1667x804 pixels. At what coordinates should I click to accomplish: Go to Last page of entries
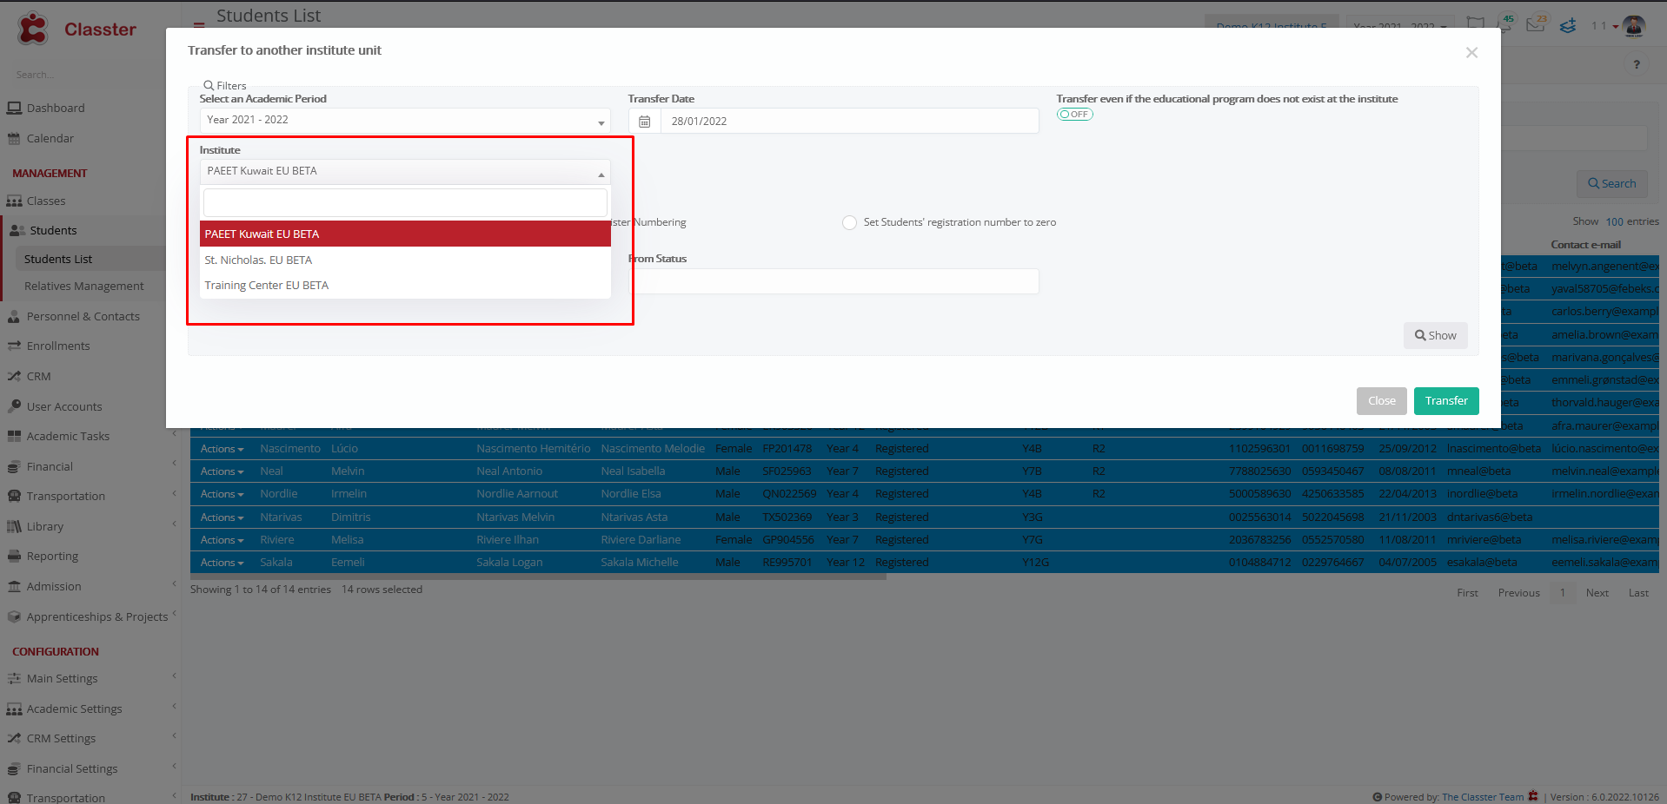1638,593
